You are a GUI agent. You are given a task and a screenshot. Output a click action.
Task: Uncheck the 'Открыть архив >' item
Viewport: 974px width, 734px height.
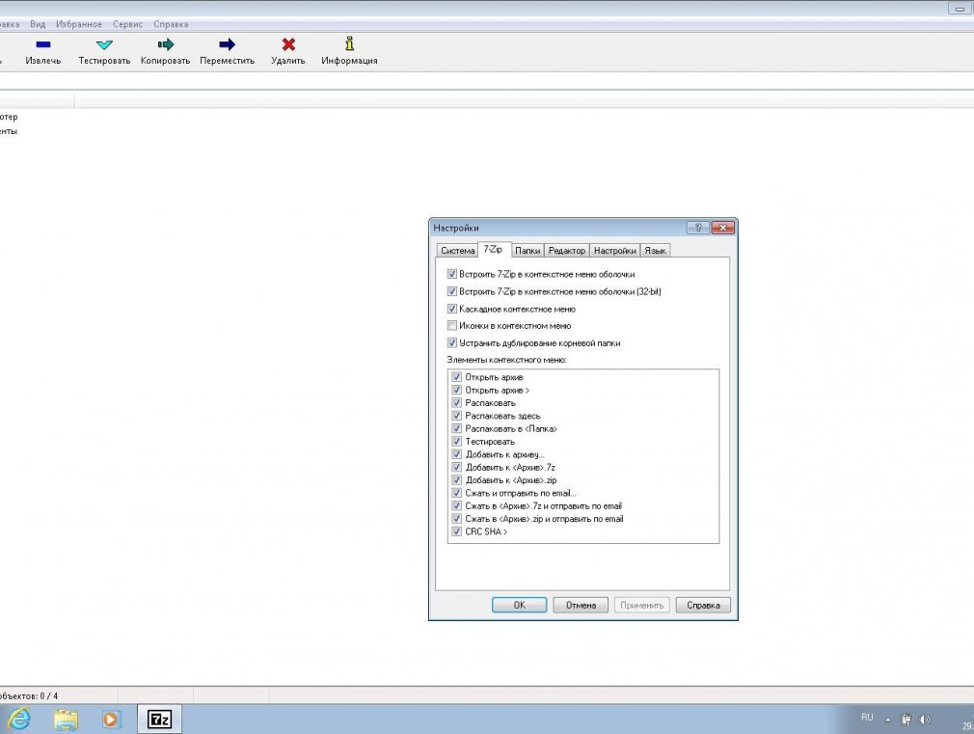[x=456, y=391]
